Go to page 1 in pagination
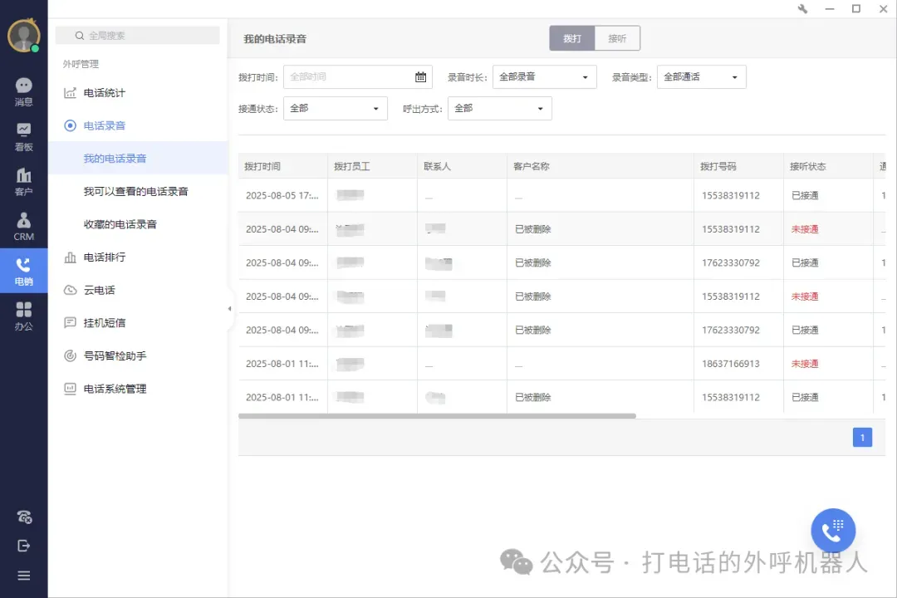897x598 pixels. coord(862,437)
